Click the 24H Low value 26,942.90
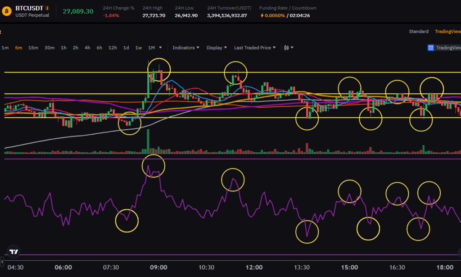This screenshot has width=461, height=277. click(x=186, y=16)
